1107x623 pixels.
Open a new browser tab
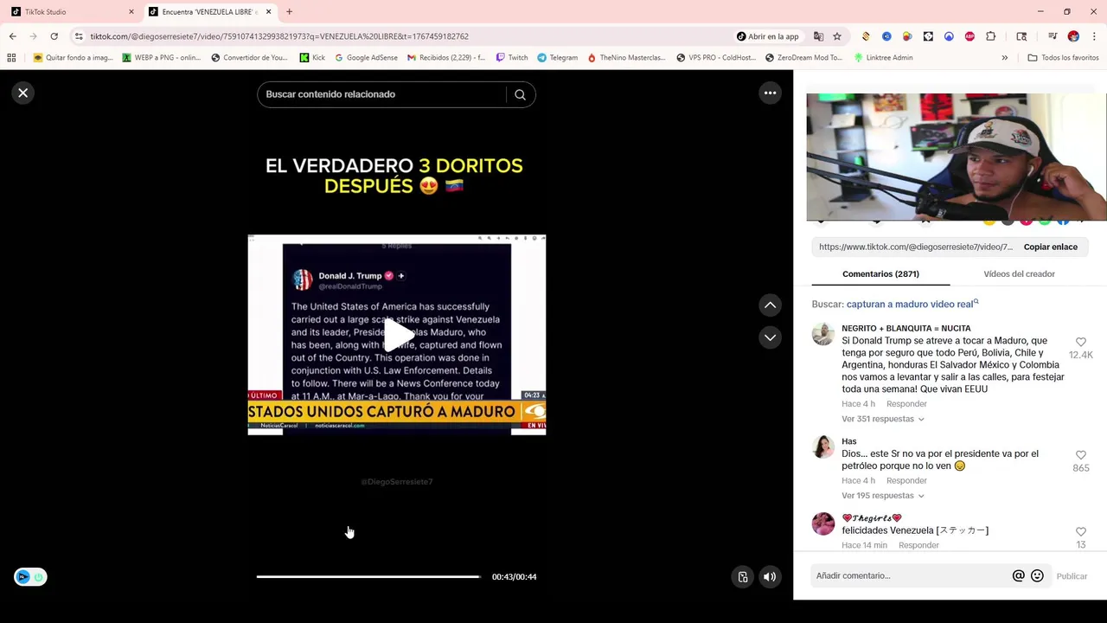(289, 11)
